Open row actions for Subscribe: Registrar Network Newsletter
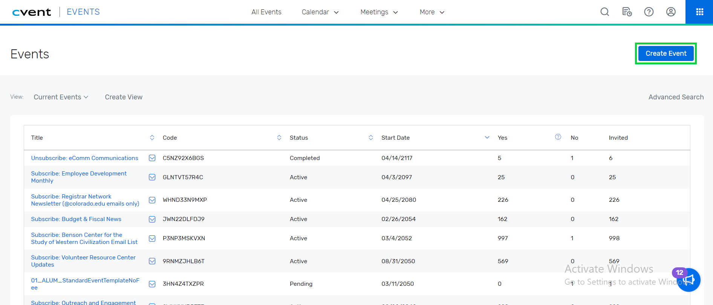The image size is (713, 305). pos(152,200)
